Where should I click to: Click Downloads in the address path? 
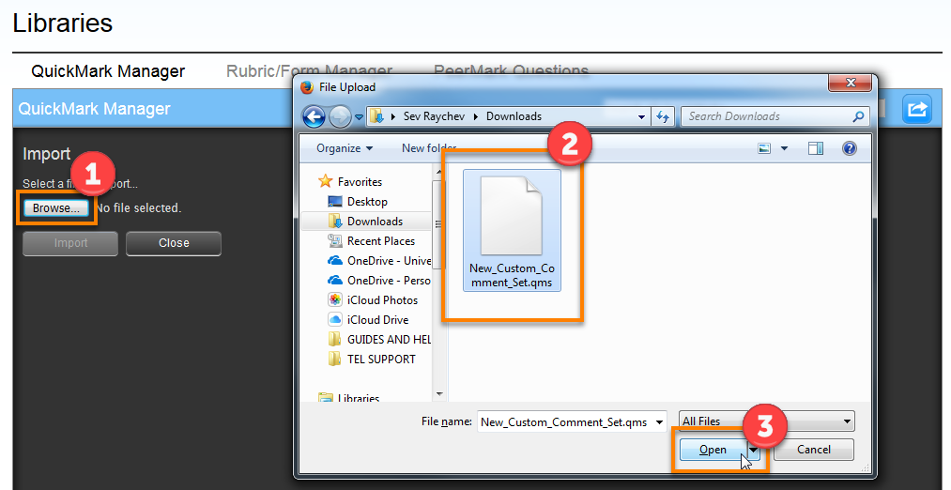[514, 116]
